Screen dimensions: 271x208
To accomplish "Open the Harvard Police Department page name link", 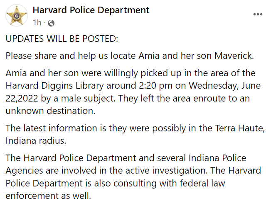I will coord(91,10).
